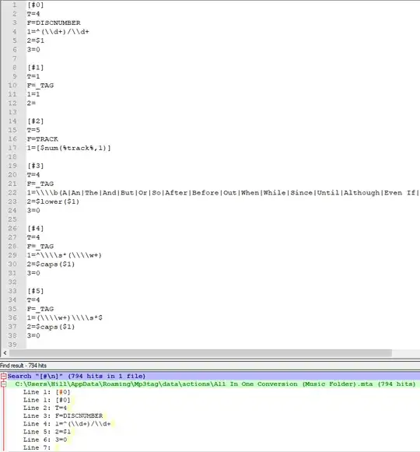This screenshot has height=452, width=420.
Task: Open result 'Line 2: T=4'
Action: [45, 408]
